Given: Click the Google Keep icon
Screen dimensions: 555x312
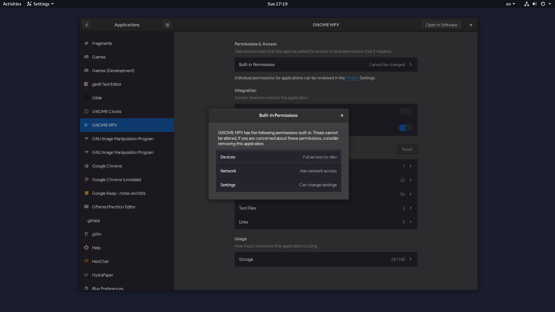Looking at the screenshot, I should pos(86,193).
